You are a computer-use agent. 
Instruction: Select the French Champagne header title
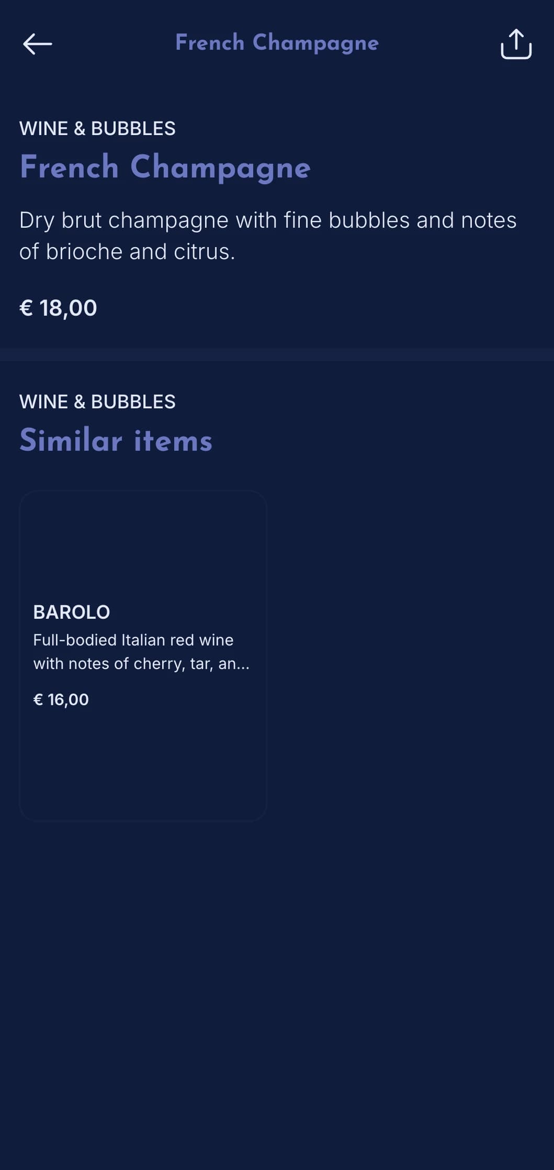(277, 43)
